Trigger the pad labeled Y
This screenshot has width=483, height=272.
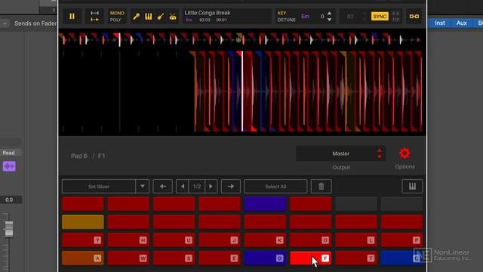pos(83,240)
